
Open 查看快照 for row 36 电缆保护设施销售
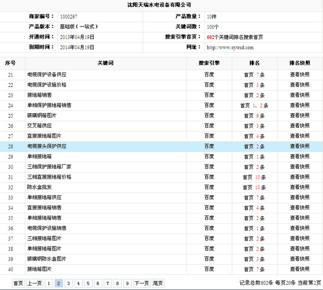pyautogui.click(x=300, y=228)
